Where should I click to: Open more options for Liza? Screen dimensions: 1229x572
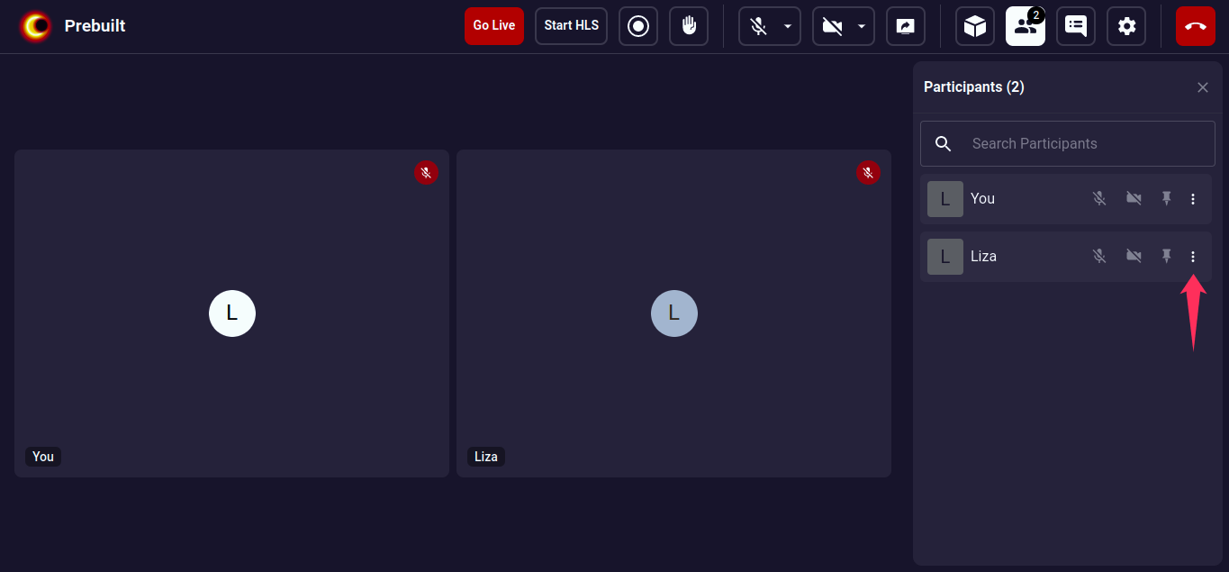(1193, 257)
